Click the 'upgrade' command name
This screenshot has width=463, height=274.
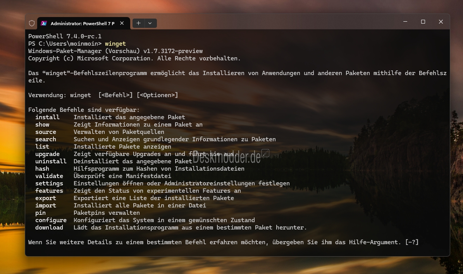pyautogui.click(x=47, y=154)
